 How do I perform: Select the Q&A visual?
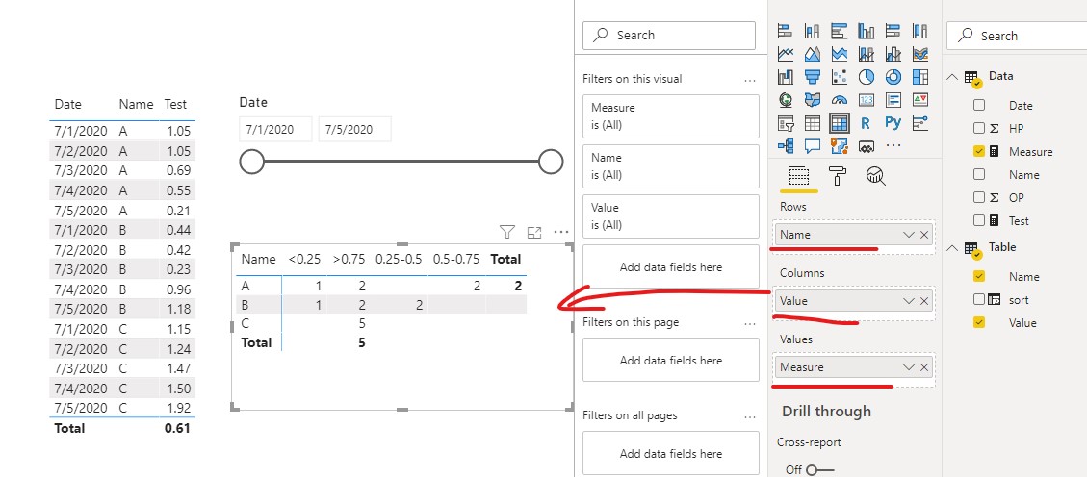(x=812, y=146)
